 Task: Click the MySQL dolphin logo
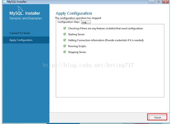pyautogui.click(x=20, y=9)
